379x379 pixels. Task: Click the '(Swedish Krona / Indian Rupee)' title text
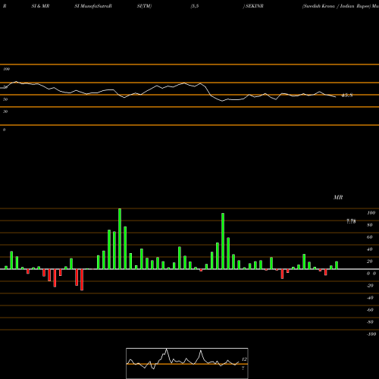tap(337, 6)
